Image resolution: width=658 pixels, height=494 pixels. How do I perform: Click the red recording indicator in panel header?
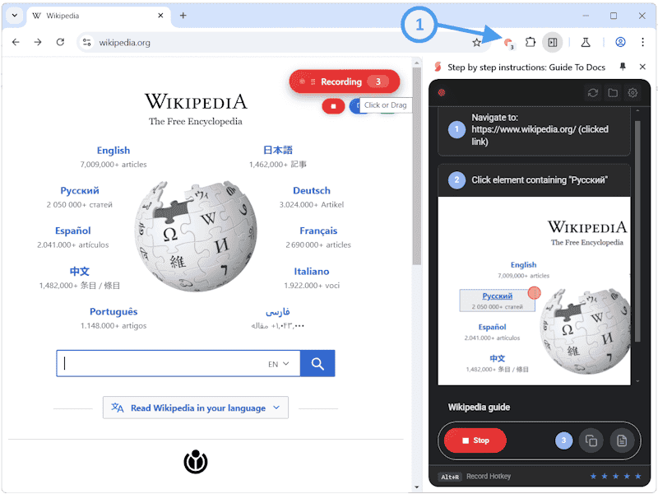(442, 93)
